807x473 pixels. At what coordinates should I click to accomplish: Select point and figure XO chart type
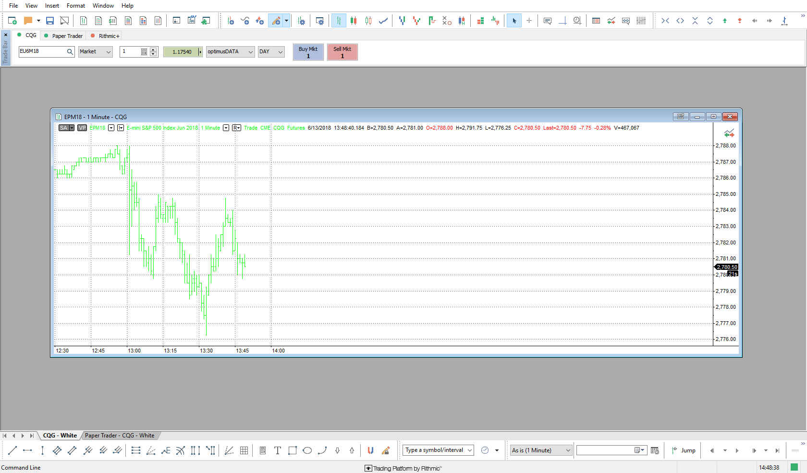447,21
